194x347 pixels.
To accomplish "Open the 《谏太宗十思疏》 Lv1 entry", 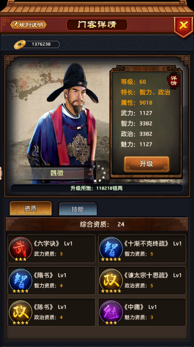I will click(142, 280).
